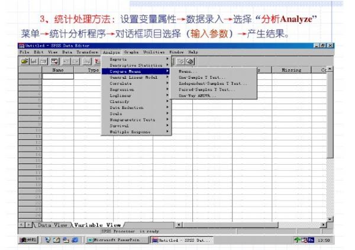355x250 pixels.
Task: Expand the Data Reduction submenu
Action: (136, 108)
